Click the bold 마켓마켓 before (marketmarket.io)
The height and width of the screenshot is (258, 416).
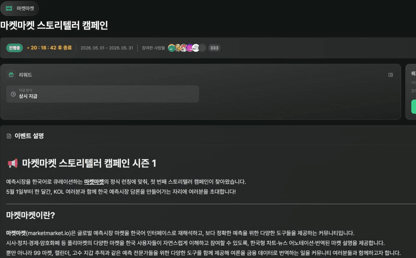[16, 233]
